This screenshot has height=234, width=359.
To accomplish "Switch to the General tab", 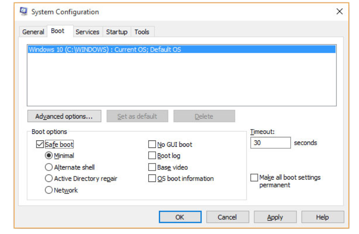I will [x=33, y=32].
